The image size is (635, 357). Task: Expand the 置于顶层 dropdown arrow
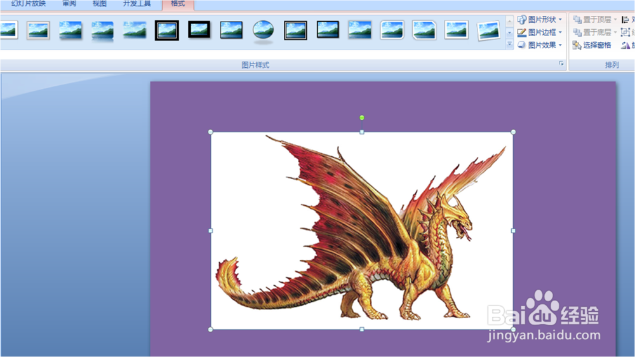pyautogui.click(x=615, y=20)
